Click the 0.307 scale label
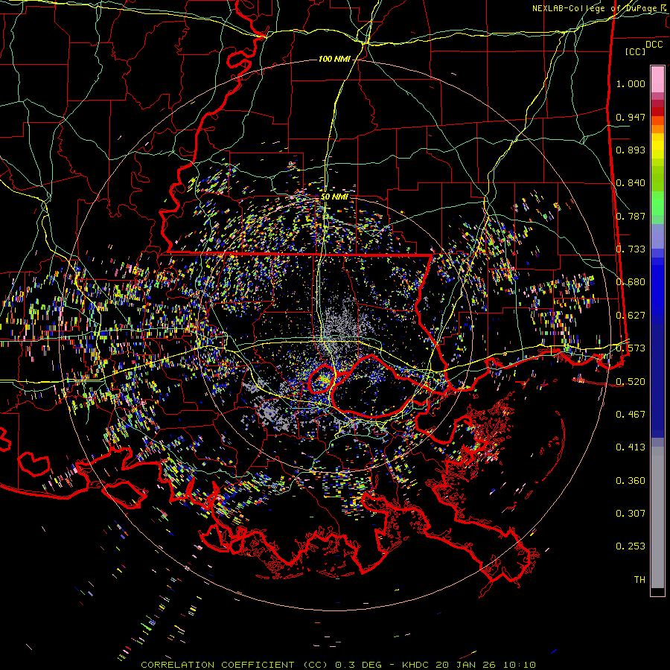This screenshot has width=670, height=670. (631, 514)
